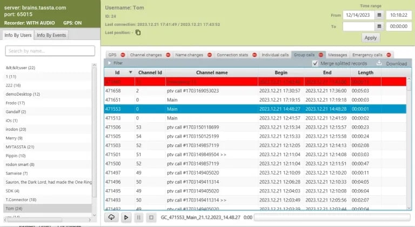Click the user list horizontal scrollbar
415x227 pixels.
[x=35, y=220]
